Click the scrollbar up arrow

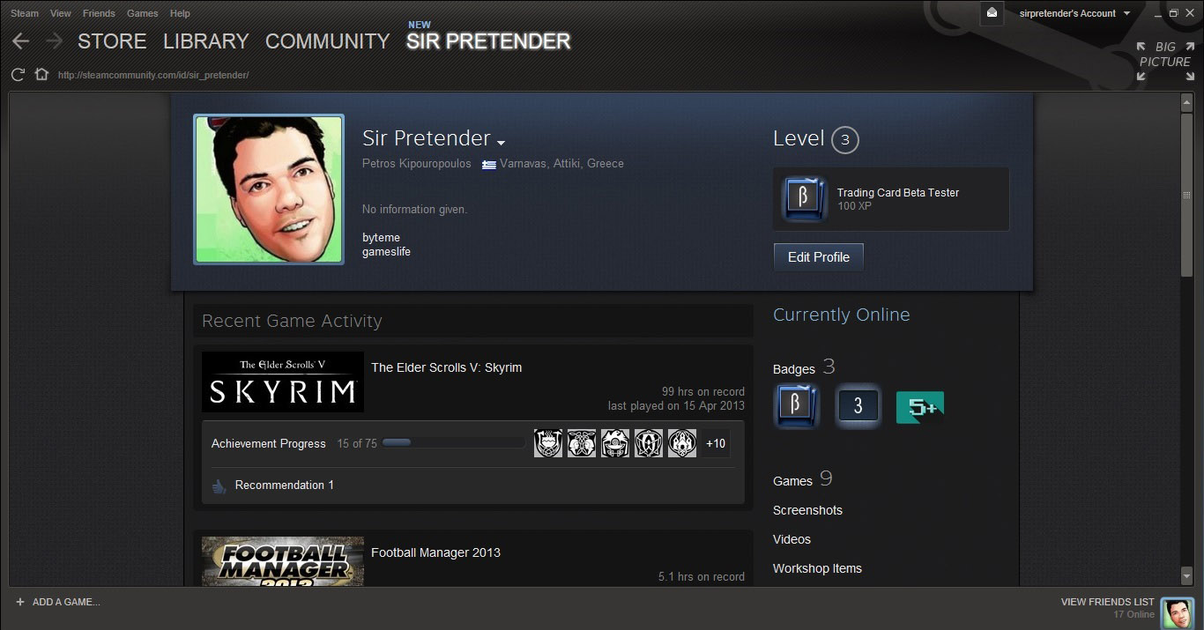[x=1186, y=103]
